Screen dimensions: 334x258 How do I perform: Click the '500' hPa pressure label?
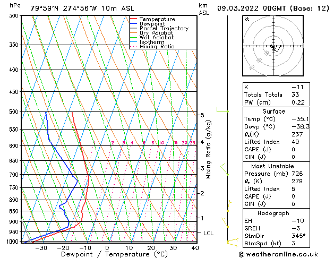pos(14,111)
